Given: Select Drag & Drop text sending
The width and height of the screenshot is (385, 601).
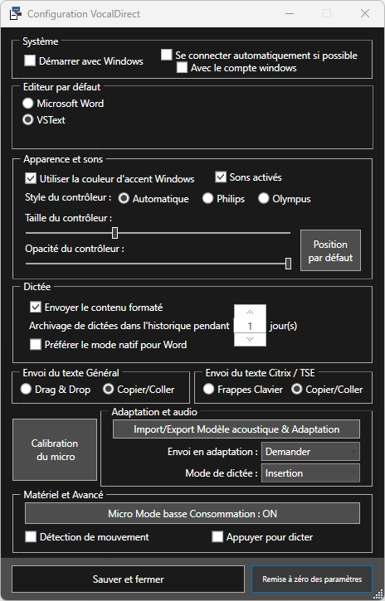Looking at the screenshot, I should (26, 390).
